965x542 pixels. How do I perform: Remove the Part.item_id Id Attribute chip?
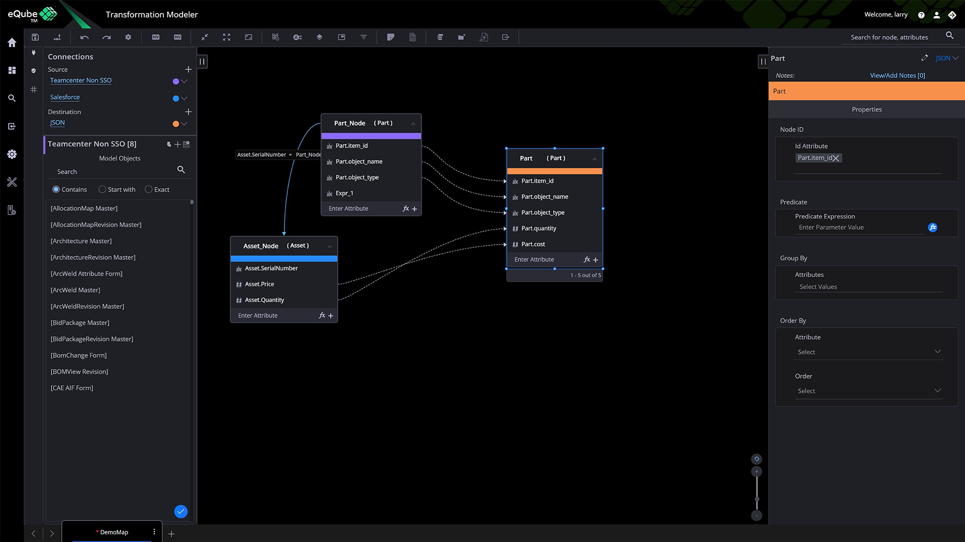click(x=836, y=158)
